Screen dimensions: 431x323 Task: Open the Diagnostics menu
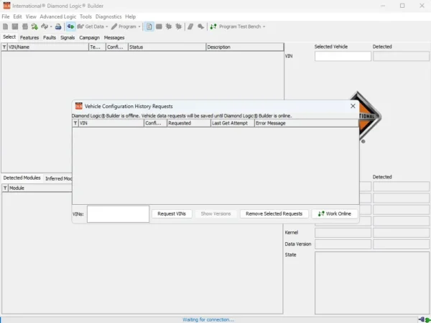tap(108, 16)
